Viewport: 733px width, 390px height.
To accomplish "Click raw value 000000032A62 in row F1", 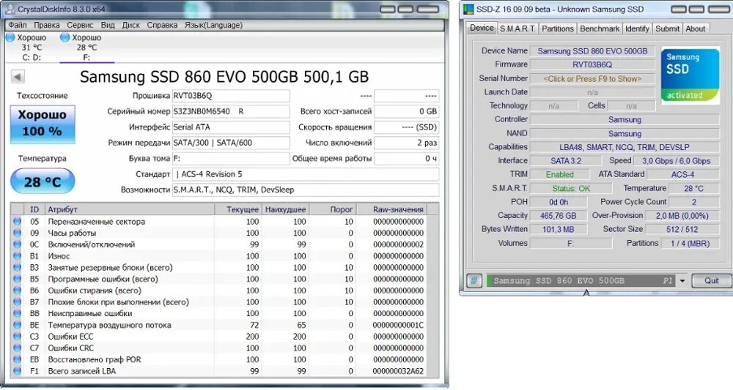I will tap(398, 371).
